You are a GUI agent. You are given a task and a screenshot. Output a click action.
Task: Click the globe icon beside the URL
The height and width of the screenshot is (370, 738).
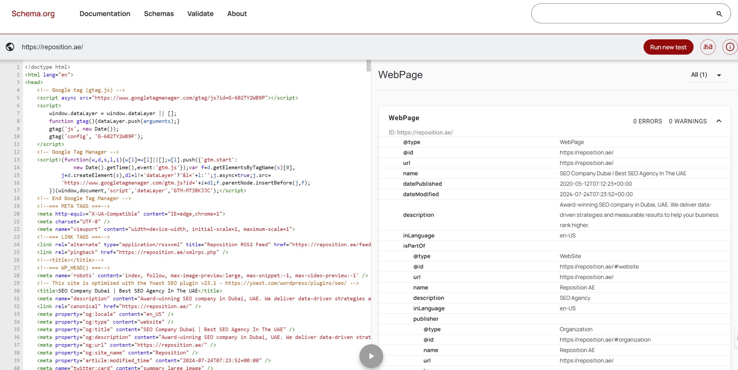(x=10, y=47)
